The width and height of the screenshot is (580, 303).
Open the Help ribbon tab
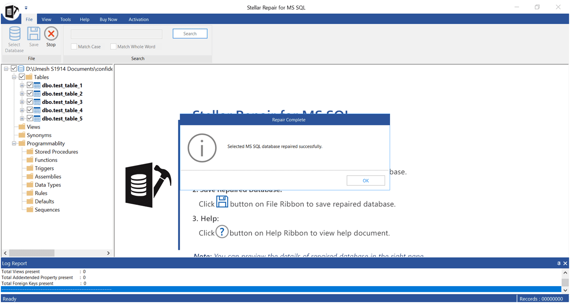(85, 20)
